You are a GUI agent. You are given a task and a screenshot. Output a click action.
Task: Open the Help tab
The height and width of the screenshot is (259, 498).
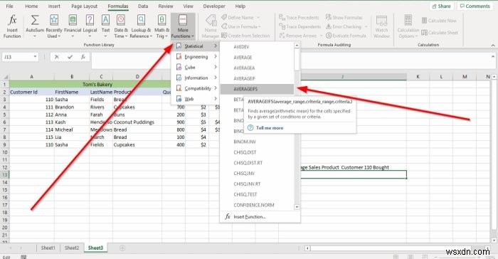[x=240, y=6]
